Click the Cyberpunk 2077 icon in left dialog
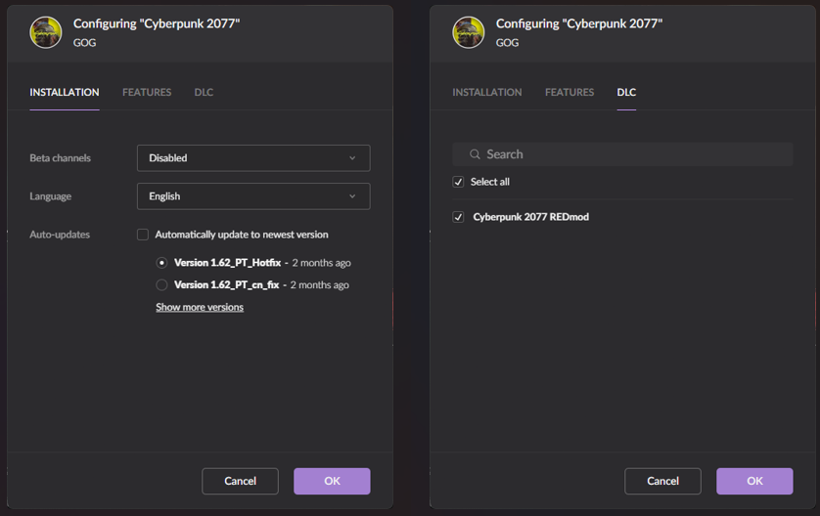The width and height of the screenshot is (820, 516). [x=46, y=32]
